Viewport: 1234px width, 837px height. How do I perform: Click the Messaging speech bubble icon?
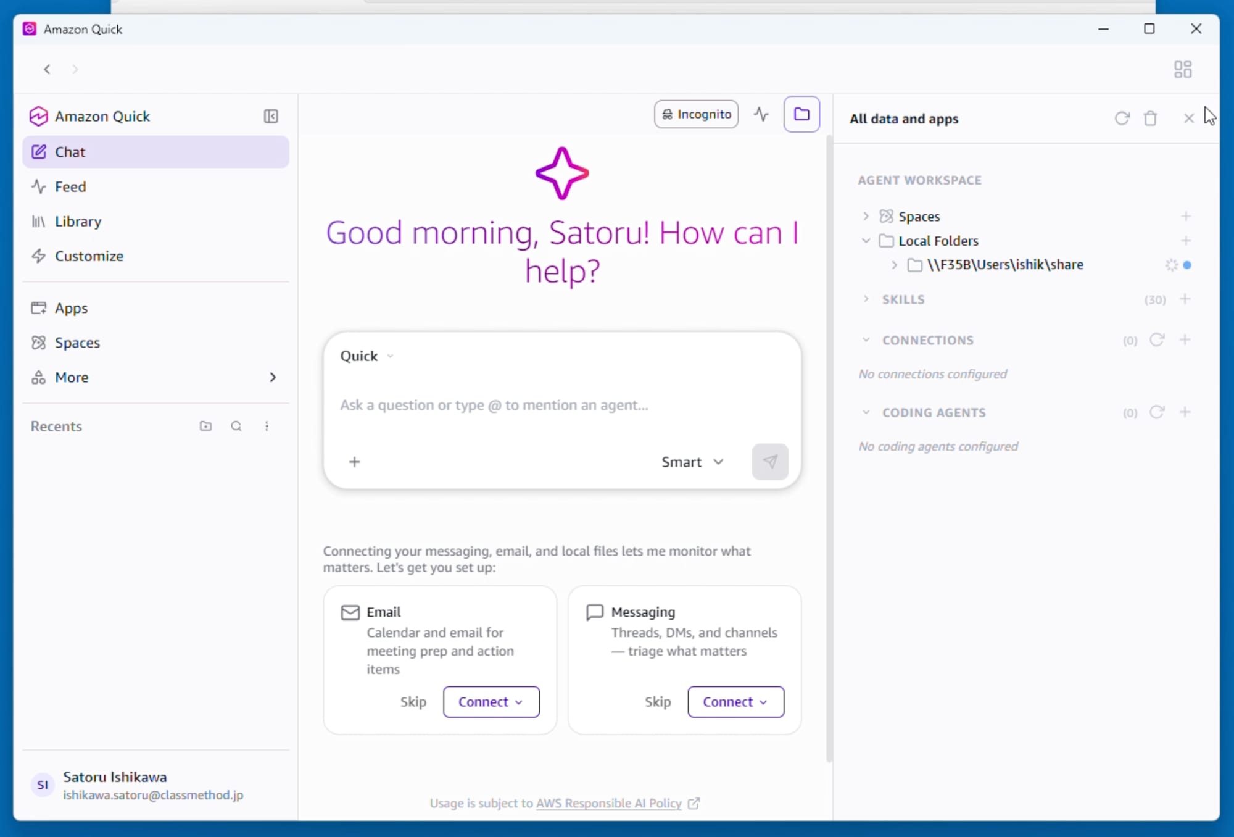coord(595,612)
